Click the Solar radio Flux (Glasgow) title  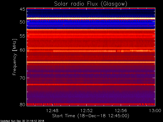[x=91, y=4]
